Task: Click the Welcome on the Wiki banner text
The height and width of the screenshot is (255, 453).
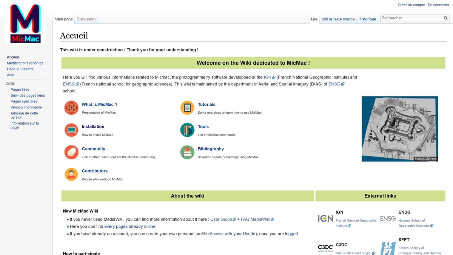Action: [x=253, y=63]
